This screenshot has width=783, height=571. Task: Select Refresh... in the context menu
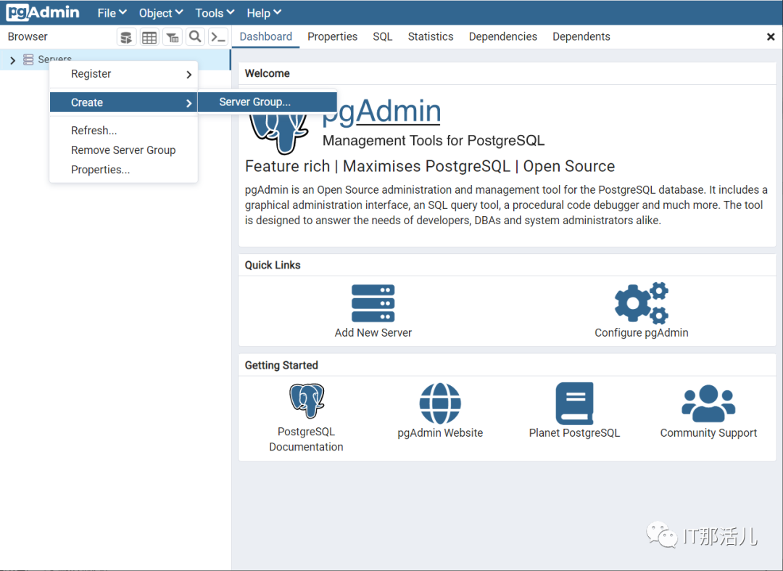click(123, 131)
